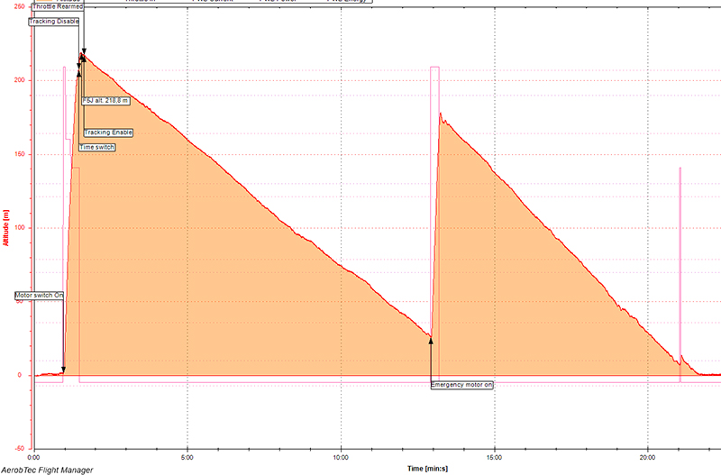721x475 pixels.
Task: Select the Motor switch On marker
Action: coord(40,295)
